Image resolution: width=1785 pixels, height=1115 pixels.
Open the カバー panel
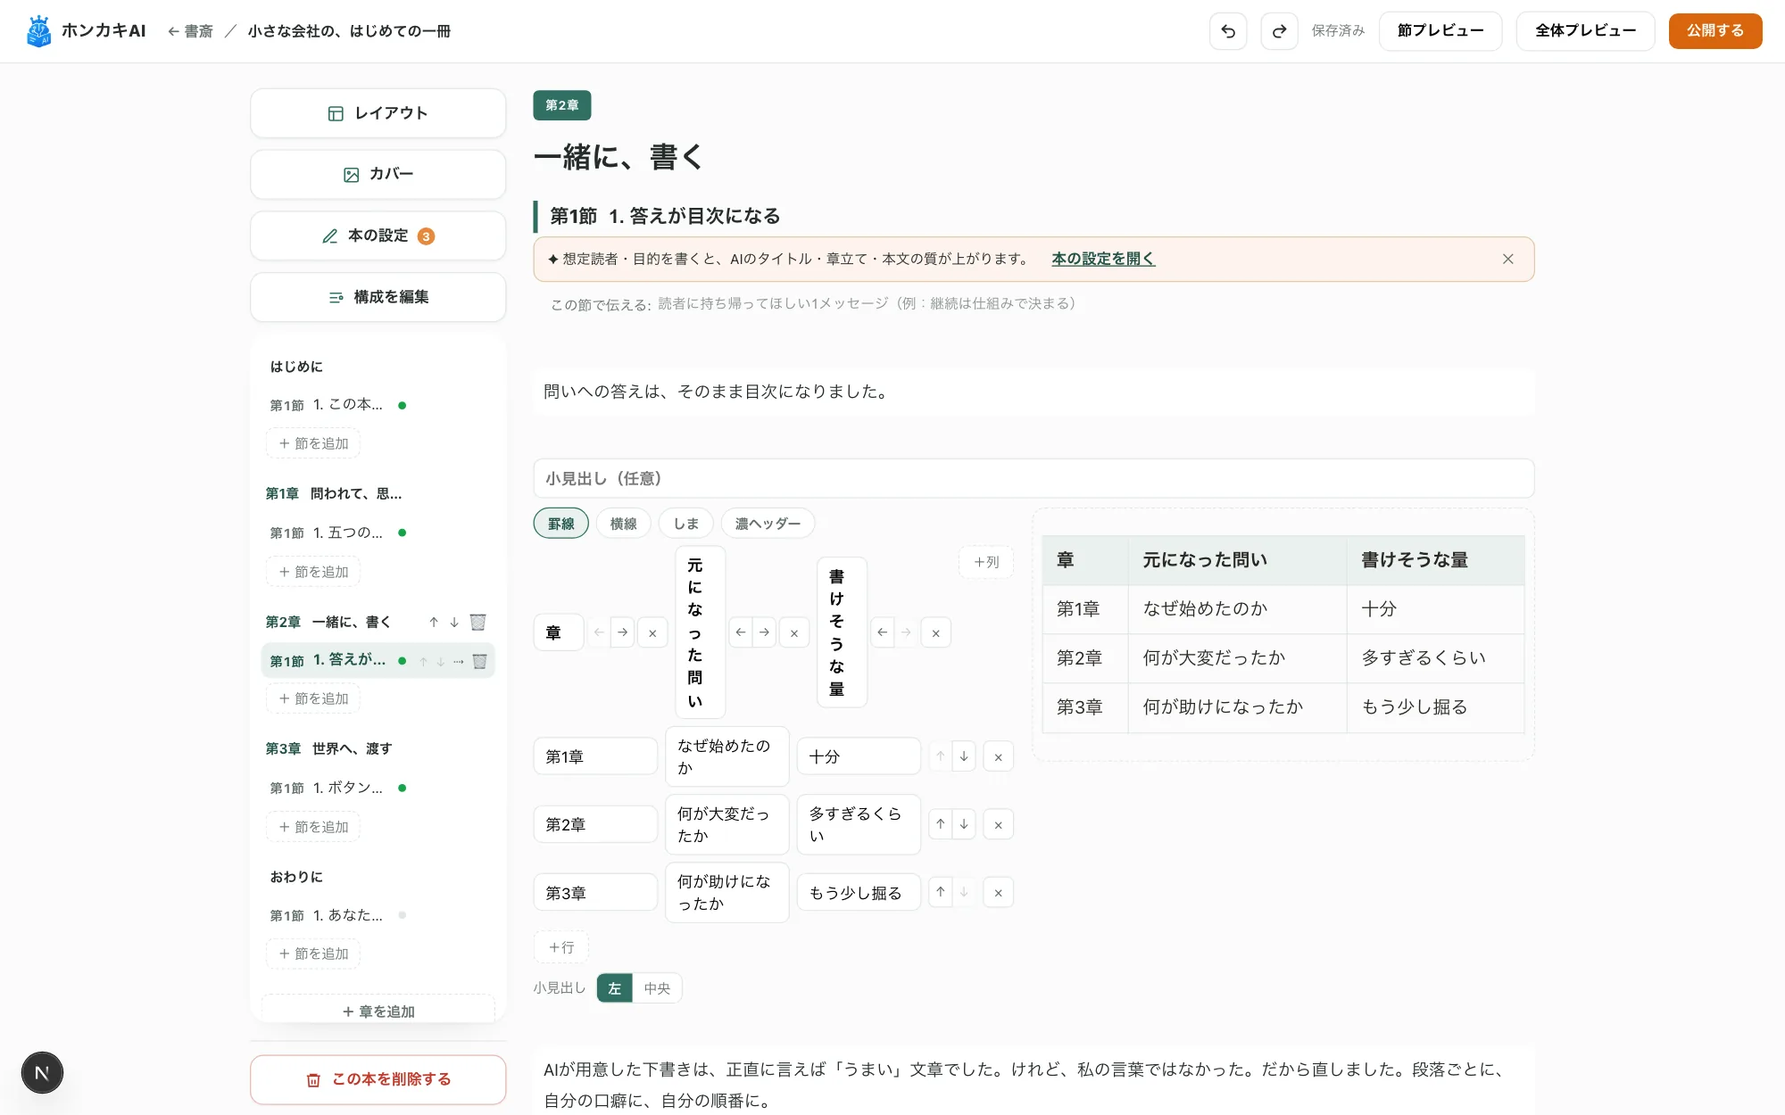378,174
